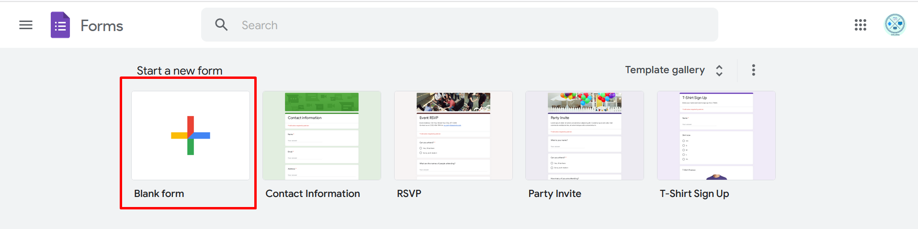Expand the Template gallery

tap(674, 70)
